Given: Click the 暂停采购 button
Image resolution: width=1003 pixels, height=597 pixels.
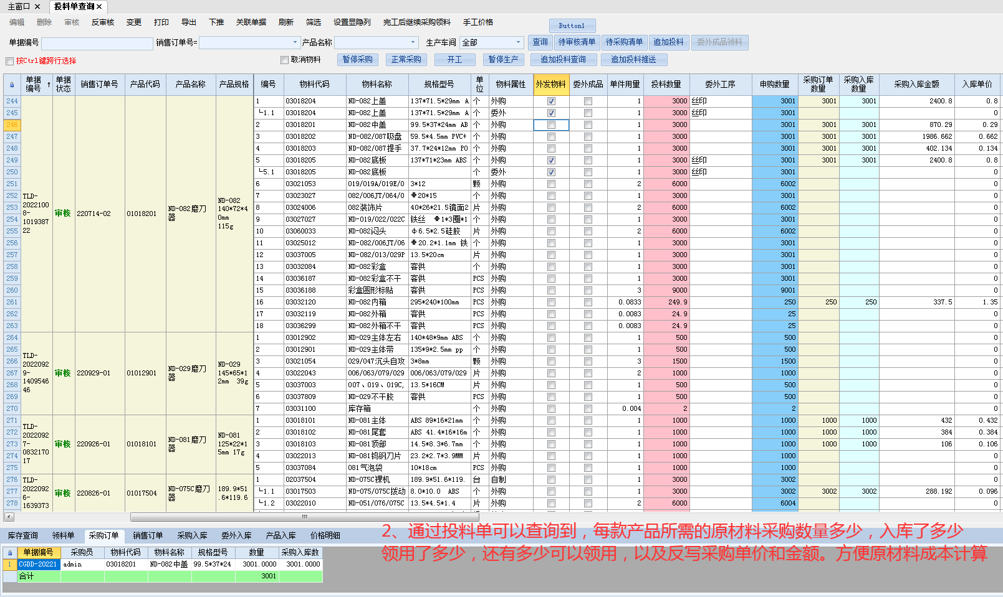Looking at the screenshot, I should 358,60.
